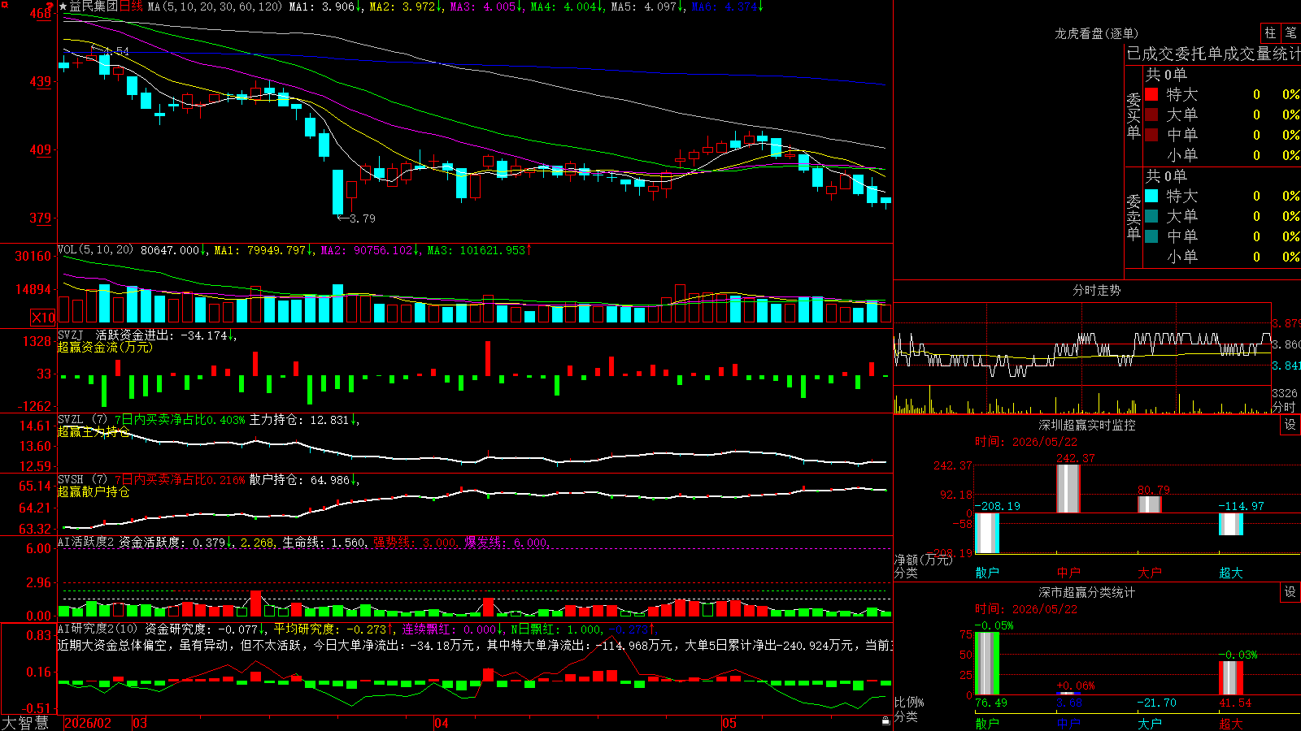Click 超大 category label under 实时监控 chart
Viewport: 1301px width, 731px height.
1231,573
